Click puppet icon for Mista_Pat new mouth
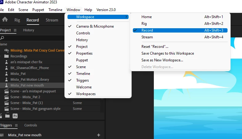242x139 pixels. (x=6, y=85)
